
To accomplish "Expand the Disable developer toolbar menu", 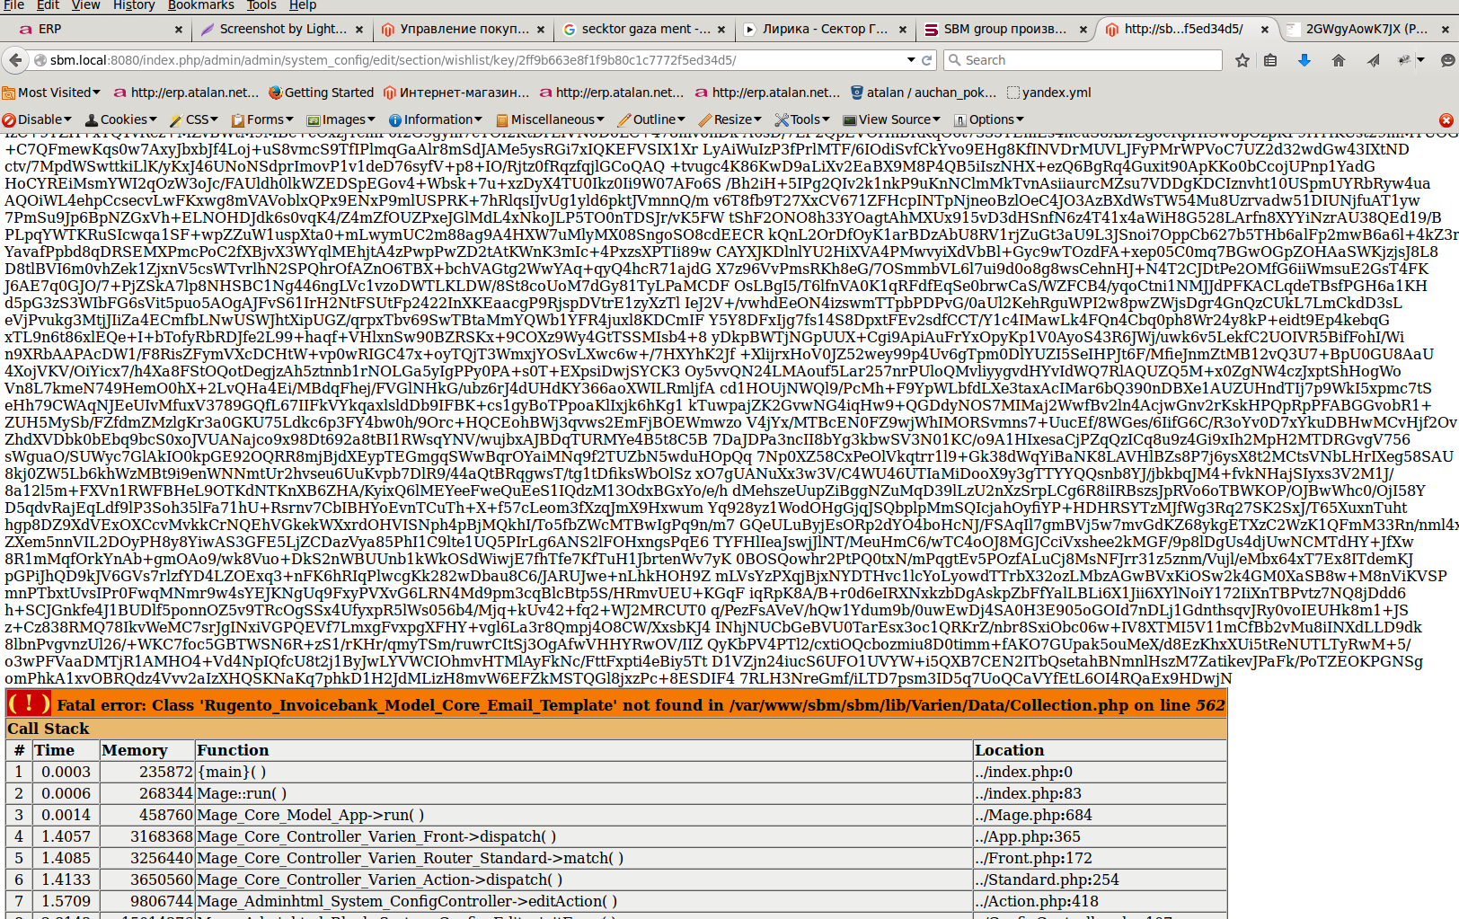I will (x=37, y=119).
